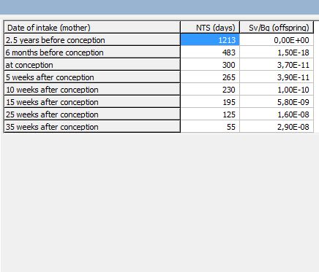Click dose coefficient cell 1,50E-18
This screenshot has height=272, width=319.
(x=277, y=52)
